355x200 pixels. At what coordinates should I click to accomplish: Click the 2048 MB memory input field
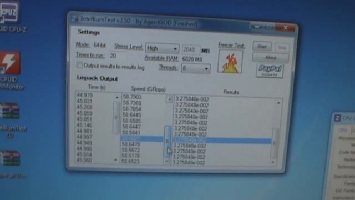point(191,49)
